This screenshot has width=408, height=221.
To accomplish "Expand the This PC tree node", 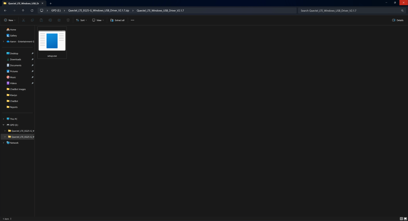I will [x=3, y=119].
